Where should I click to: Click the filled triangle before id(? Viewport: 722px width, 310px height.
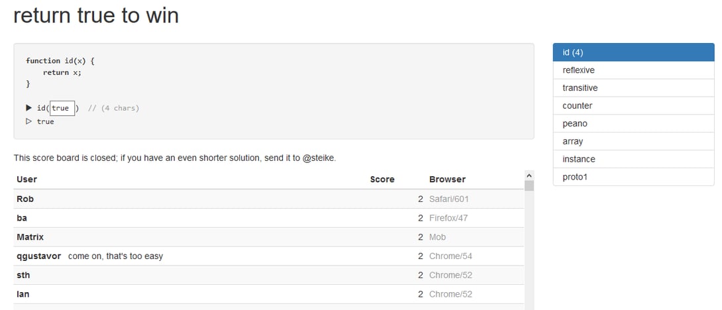[29, 108]
